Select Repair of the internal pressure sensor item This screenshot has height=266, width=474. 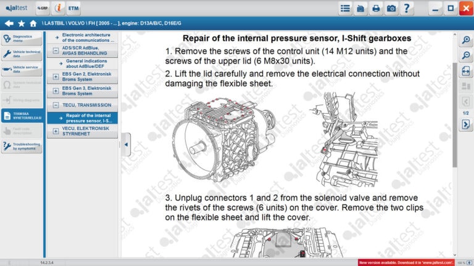click(x=82, y=118)
